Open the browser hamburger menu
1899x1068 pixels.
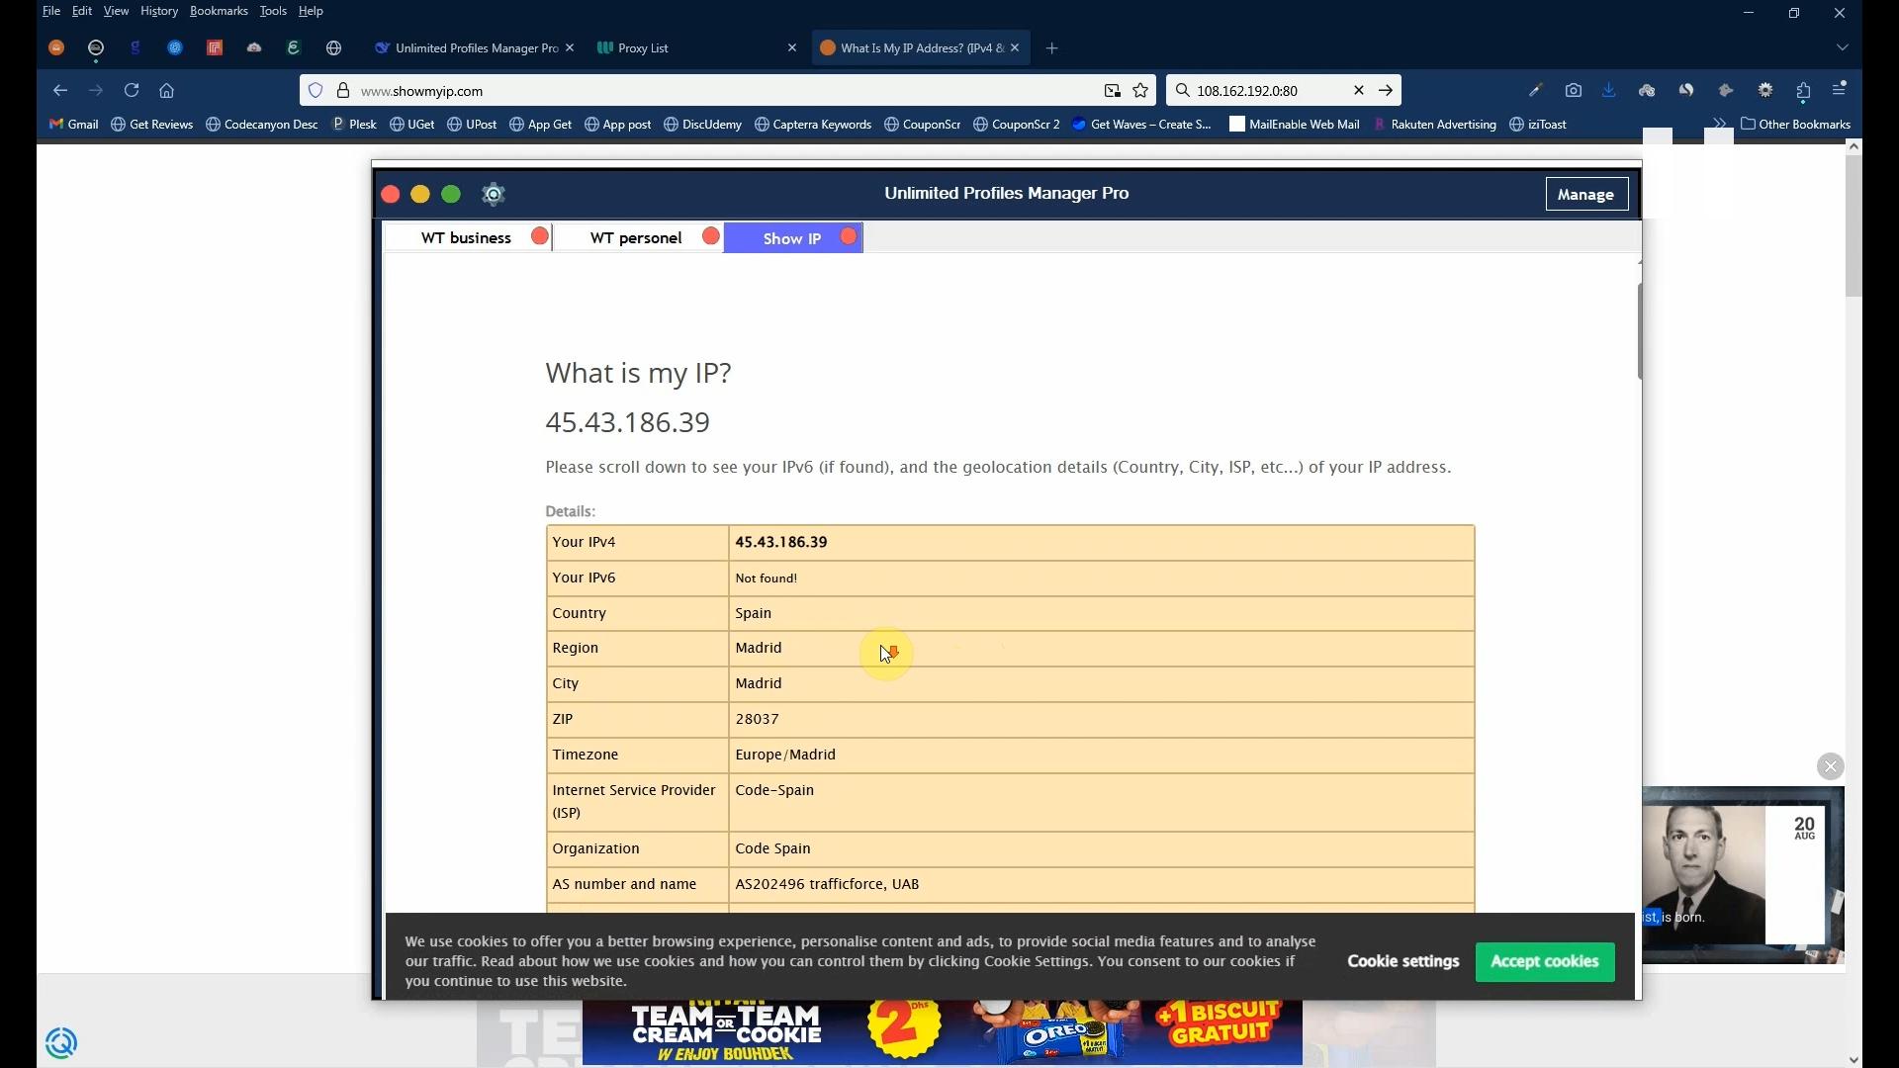coord(1840,90)
